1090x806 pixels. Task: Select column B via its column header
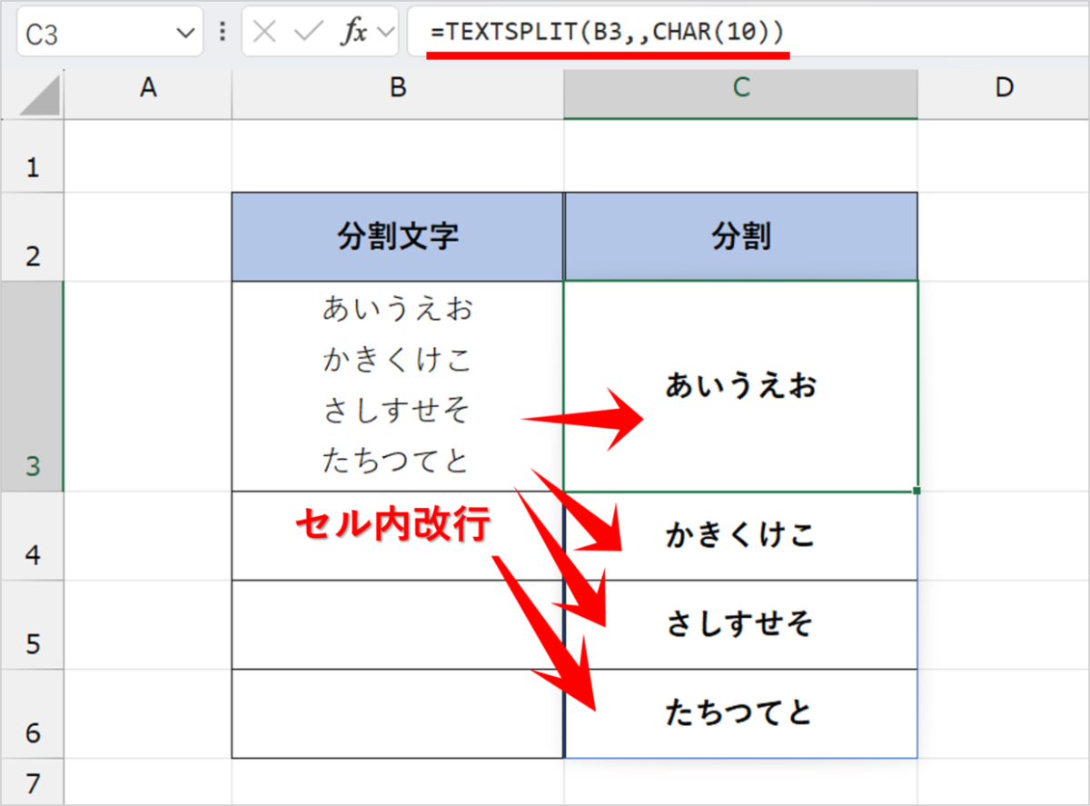397,89
